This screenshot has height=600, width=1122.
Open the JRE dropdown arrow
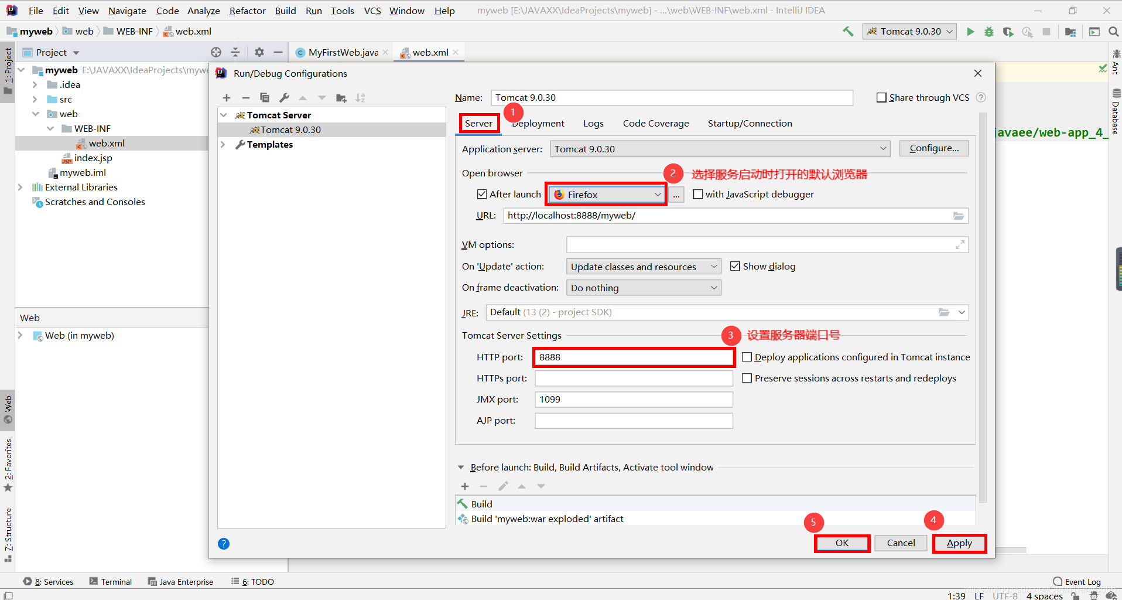[962, 312]
